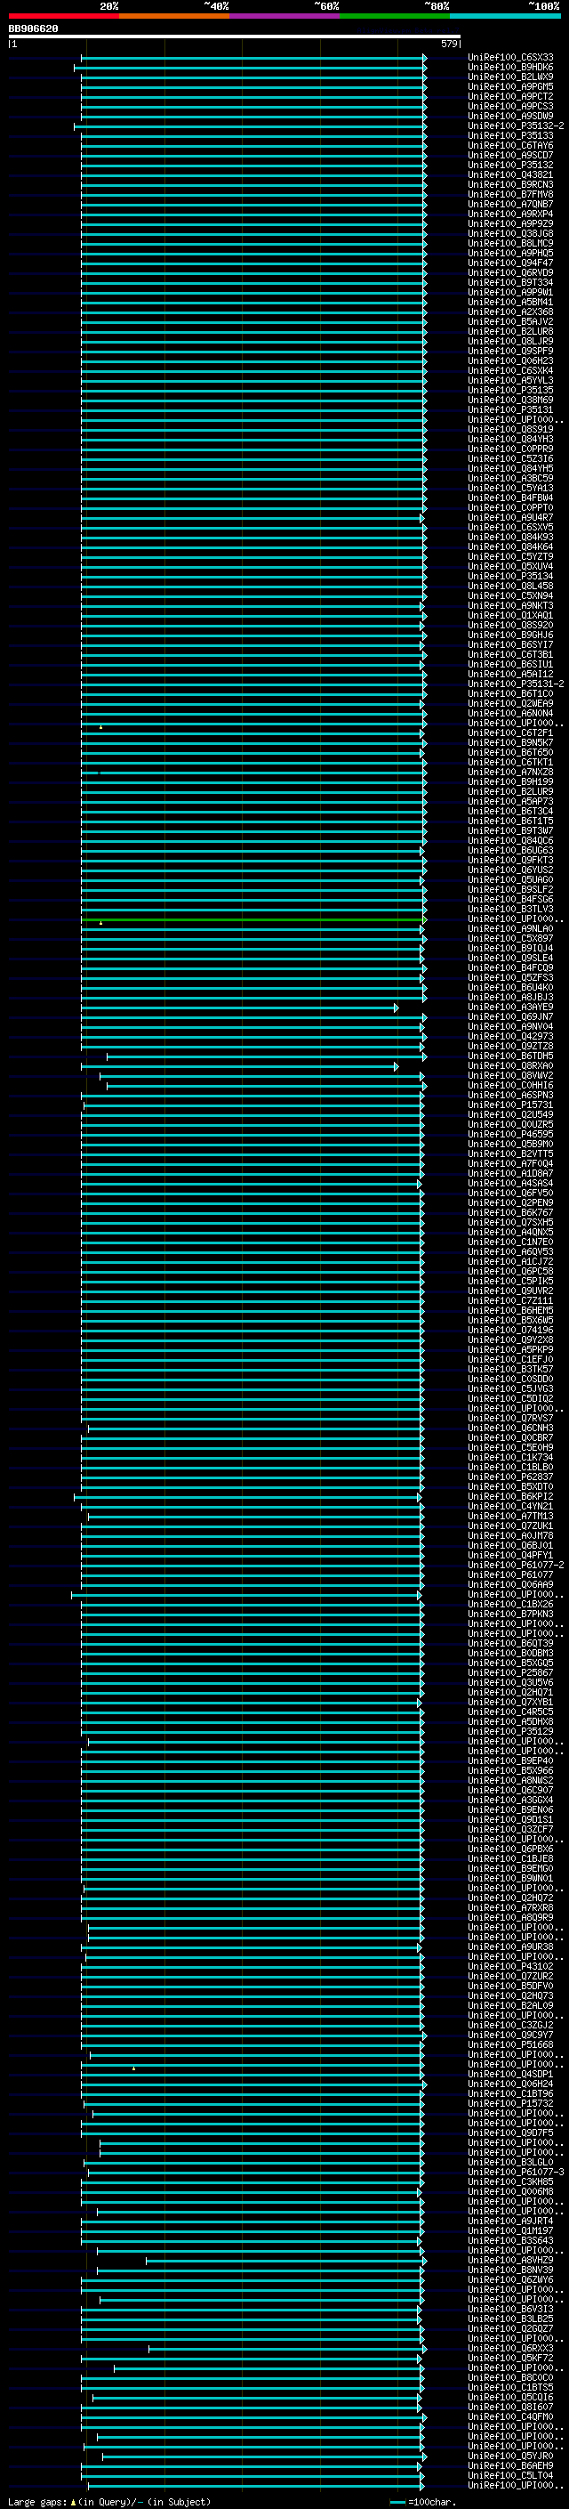
Task: Select hit UniRef100_C6SX33
Action: coord(510,58)
